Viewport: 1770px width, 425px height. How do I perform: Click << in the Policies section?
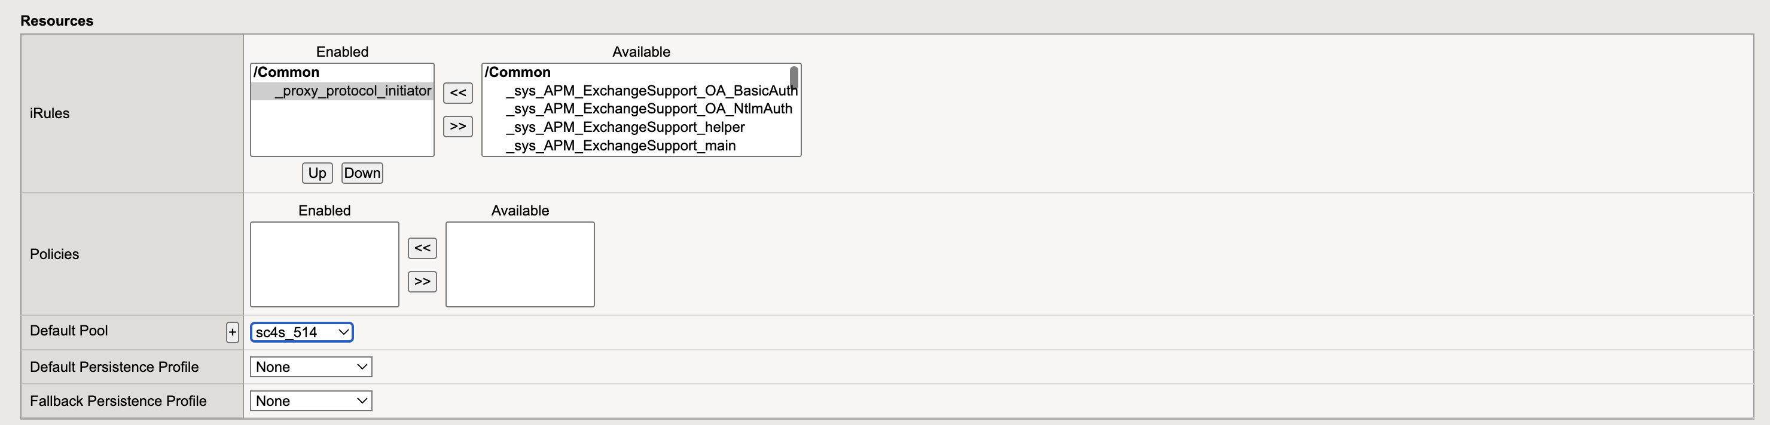tap(422, 248)
